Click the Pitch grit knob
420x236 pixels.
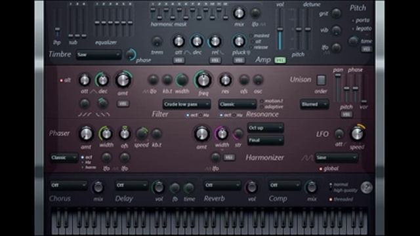[336, 13]
